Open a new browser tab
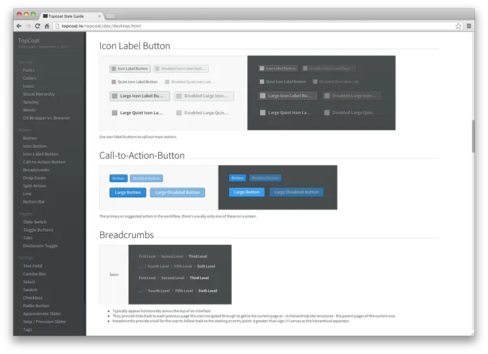 tap(110, 16)
